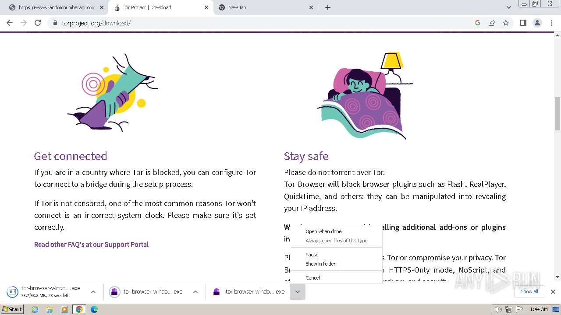Click the Get connected heading
This screenshot has height=315, width=561.
[x=71, y=156]
